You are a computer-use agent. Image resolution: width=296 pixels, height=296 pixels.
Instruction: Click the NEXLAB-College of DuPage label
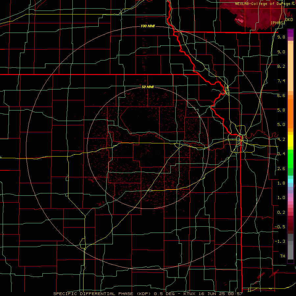click(x=263, y=4)
